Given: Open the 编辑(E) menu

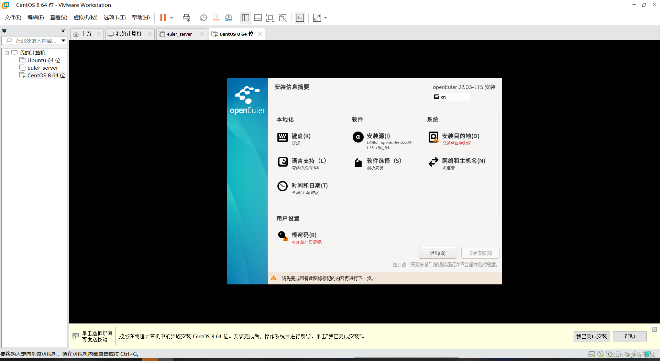Looking at the screenshot, I should (x=35, y=18).
